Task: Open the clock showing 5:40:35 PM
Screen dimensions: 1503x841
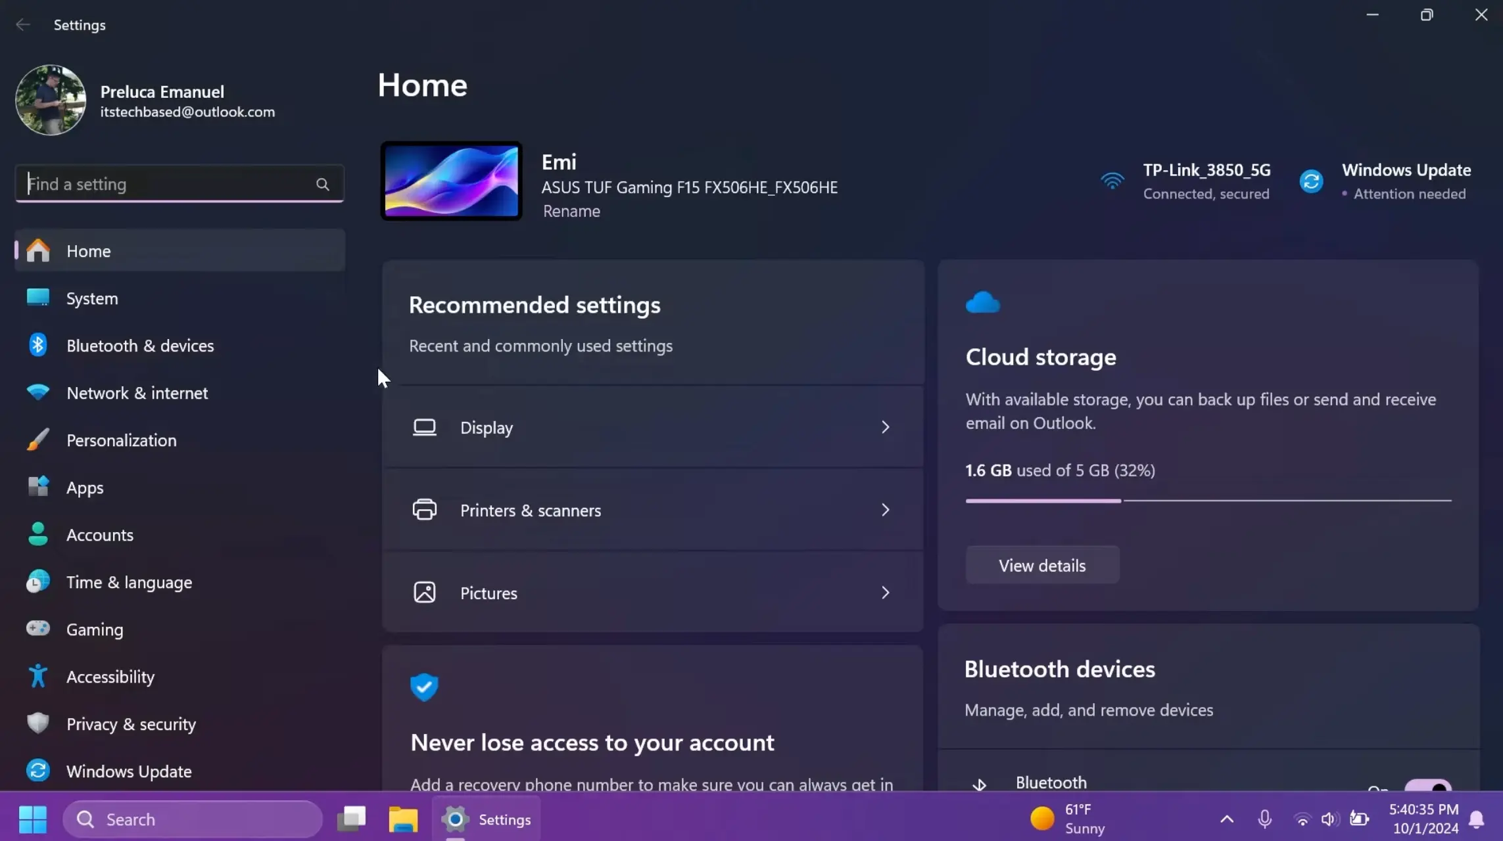Action: click(1423, 819)
